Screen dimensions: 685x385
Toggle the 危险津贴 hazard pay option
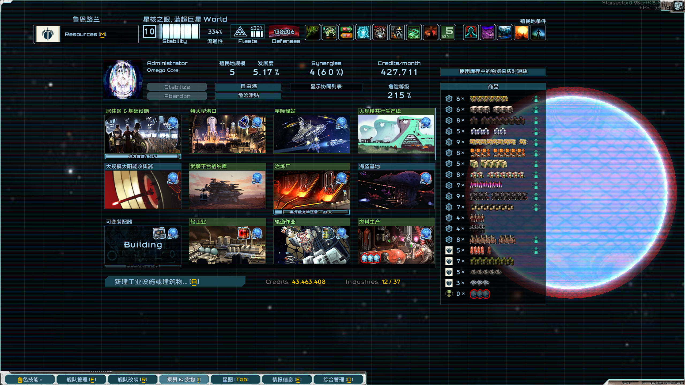[x=248, y=96]
